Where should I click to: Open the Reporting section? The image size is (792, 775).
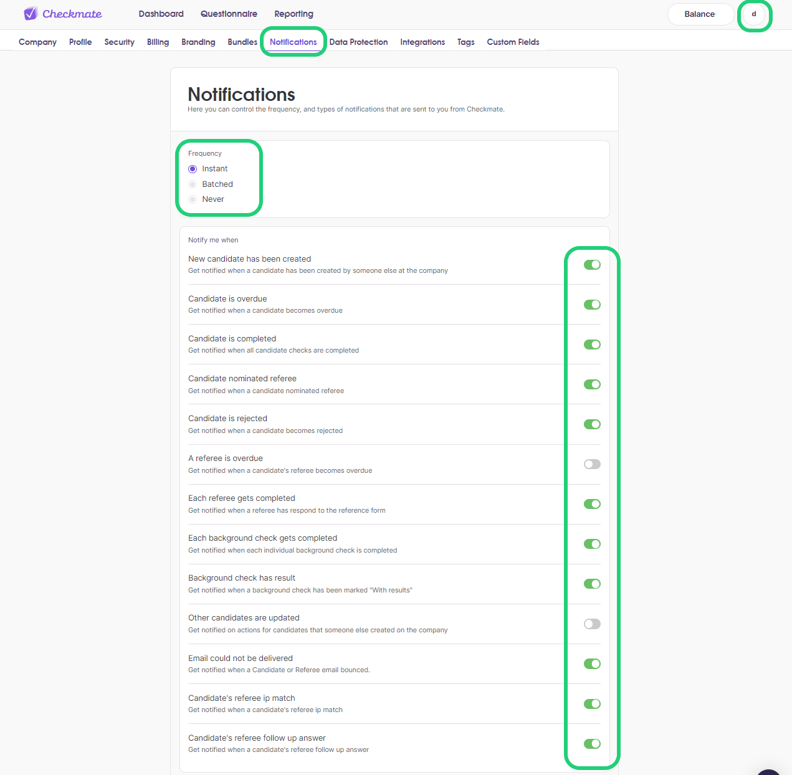click(293, 14)
